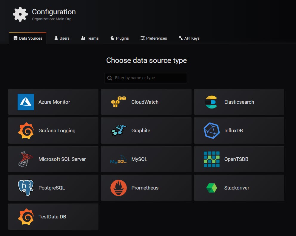Click the database icon on Data Sources tab
Image resolution: width=296 pixels, height=236 pixels.
(x=16, y=38)
